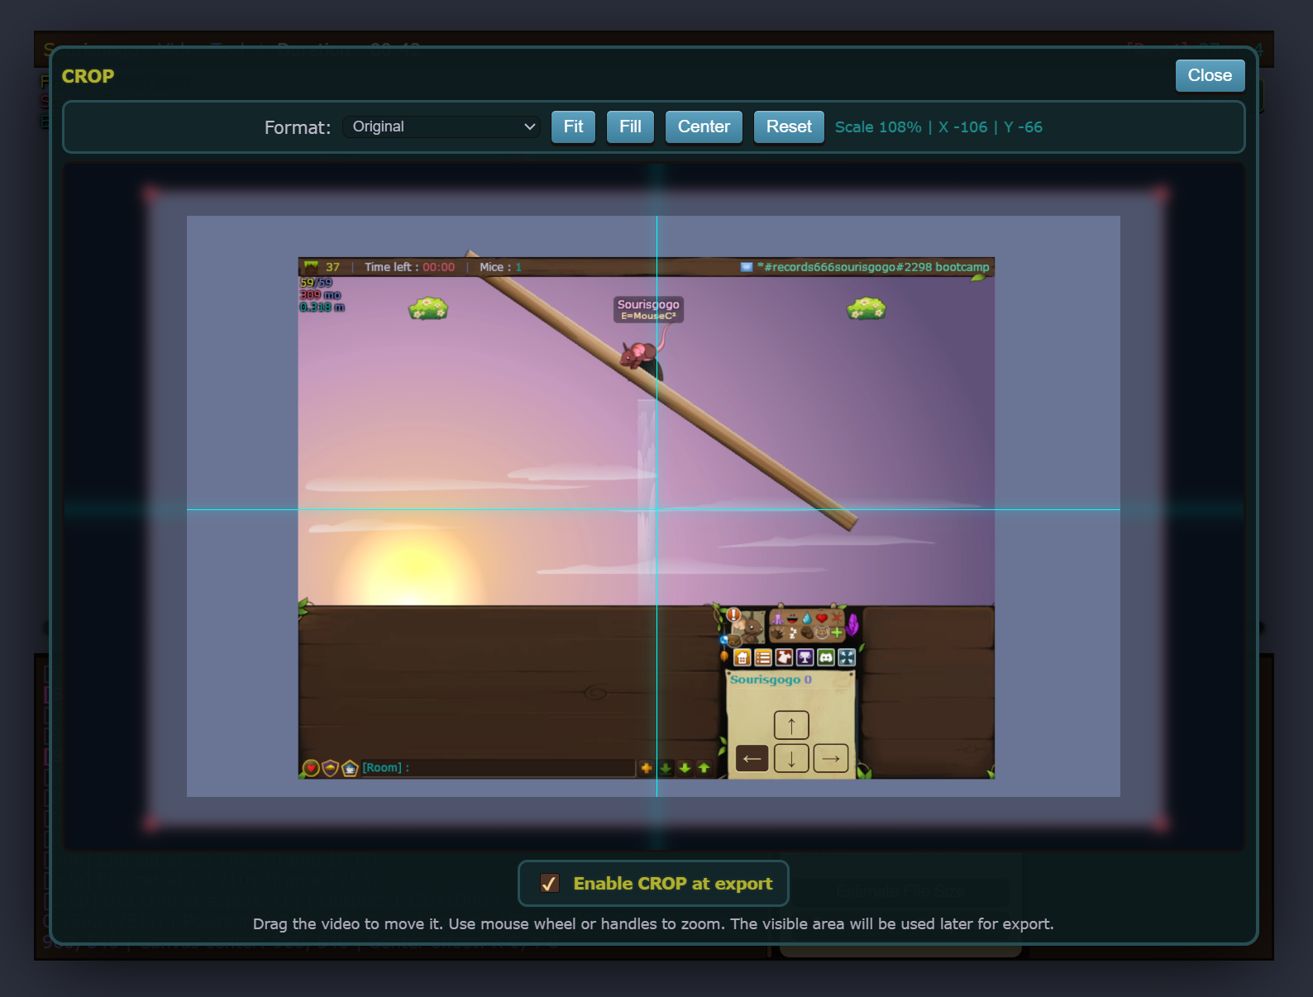Viewport: 1313px width, 997px height.
Task: Click the shirt shop icon in video preview
Action: [784, 657]
